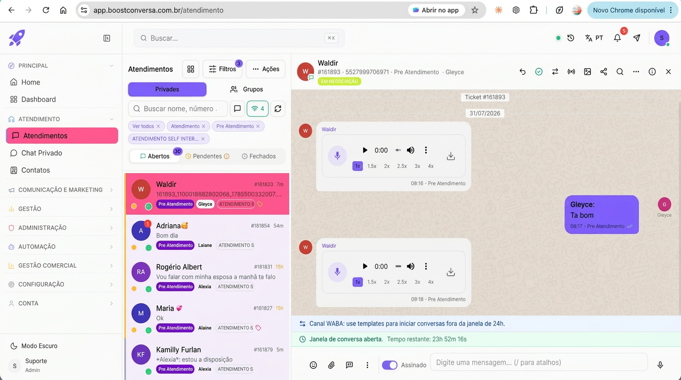Click the share icon in chat header
681x380 pixels.
[604, 72]
